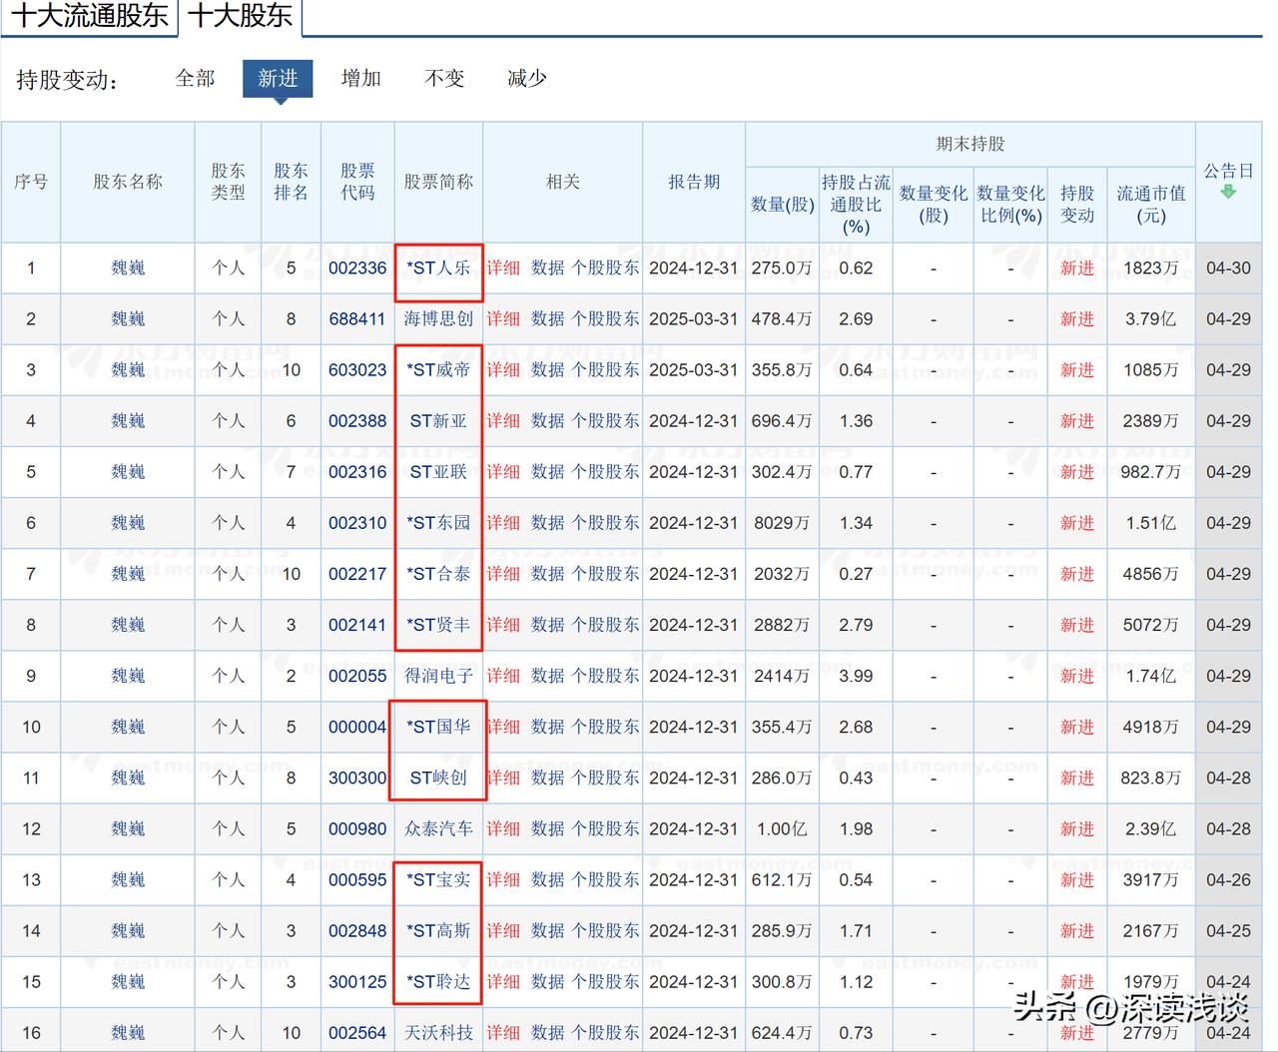This screenshot has width=1278, height=1052.
Task: Open 众泰汽车 stock name link
Action: [x=438, y=828]
